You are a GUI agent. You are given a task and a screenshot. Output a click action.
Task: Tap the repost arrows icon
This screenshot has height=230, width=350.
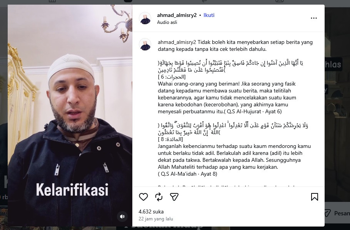pyautogui.click(x=159, y=197)
